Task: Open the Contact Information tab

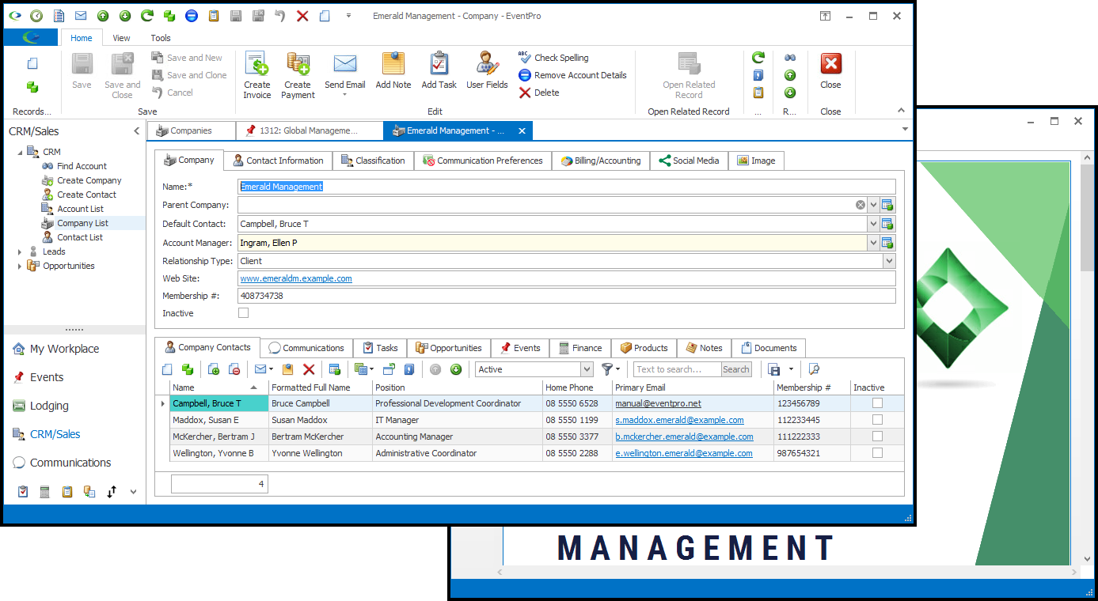Action: 278,161
